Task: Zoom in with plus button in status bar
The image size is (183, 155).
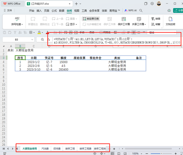Action: (x=176, y=154)
